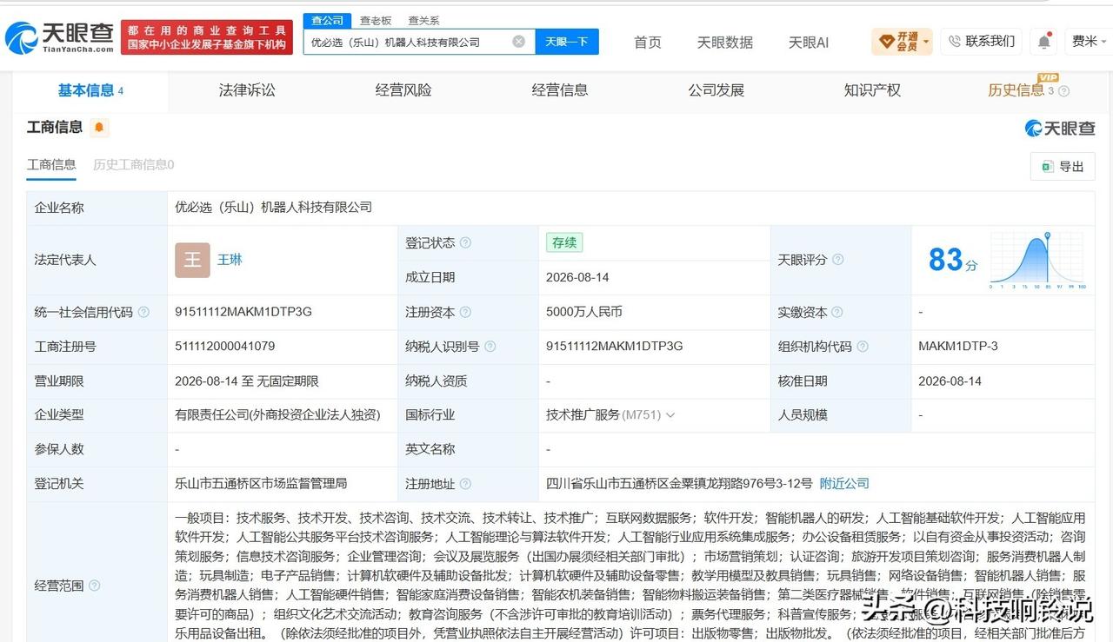Click the 2026-08-14 至 无固定期限 business term
Image resolution: width=1113 pixels, height=642 pixels.
pyautogui.click(x=247, y=381)
